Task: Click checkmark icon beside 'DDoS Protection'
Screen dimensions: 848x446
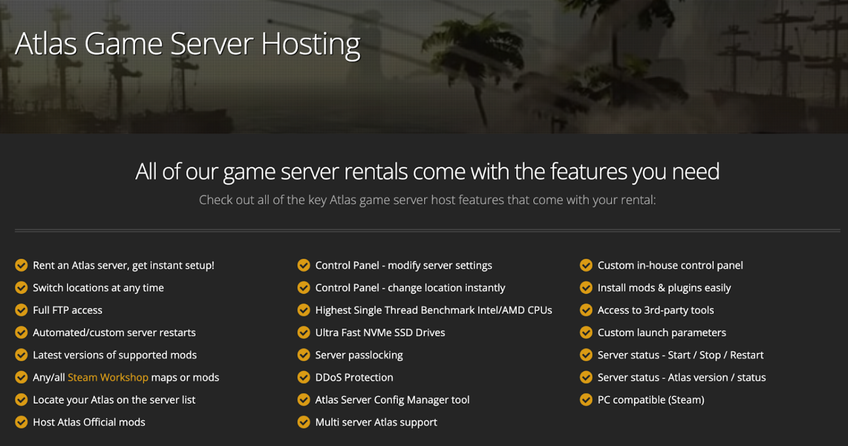Action: [304, 377]
